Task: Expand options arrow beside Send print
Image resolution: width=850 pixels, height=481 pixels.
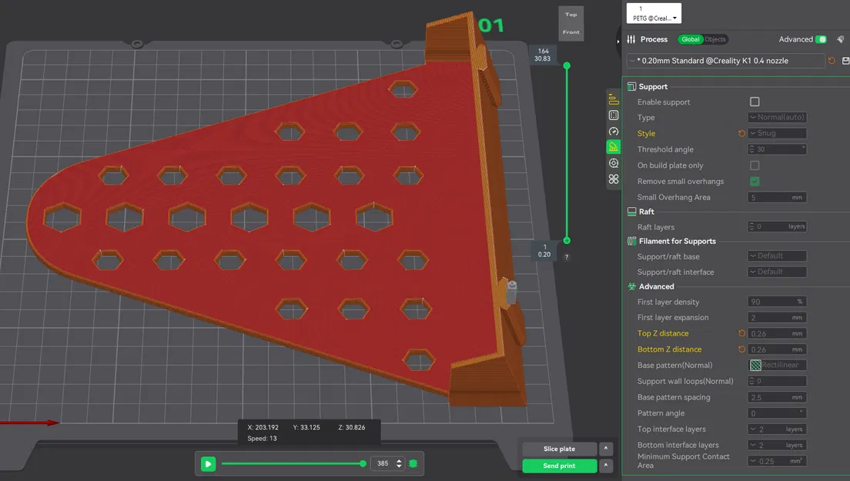Action: coord(606,466)
